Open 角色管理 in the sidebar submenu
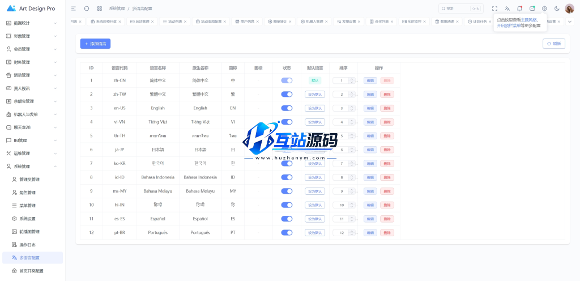580x281 pixels. click(32, 193)
